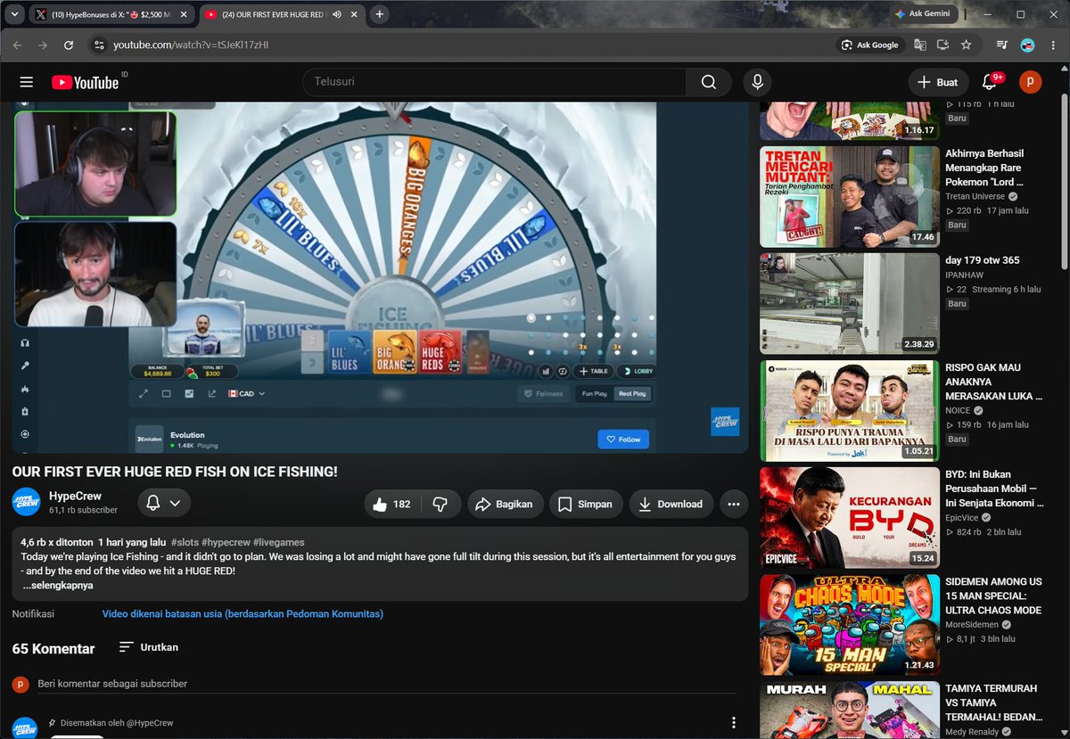Go forward in browser history
Screen dimensions: 1070x739
pyautogui.click(x=43, y=45)
